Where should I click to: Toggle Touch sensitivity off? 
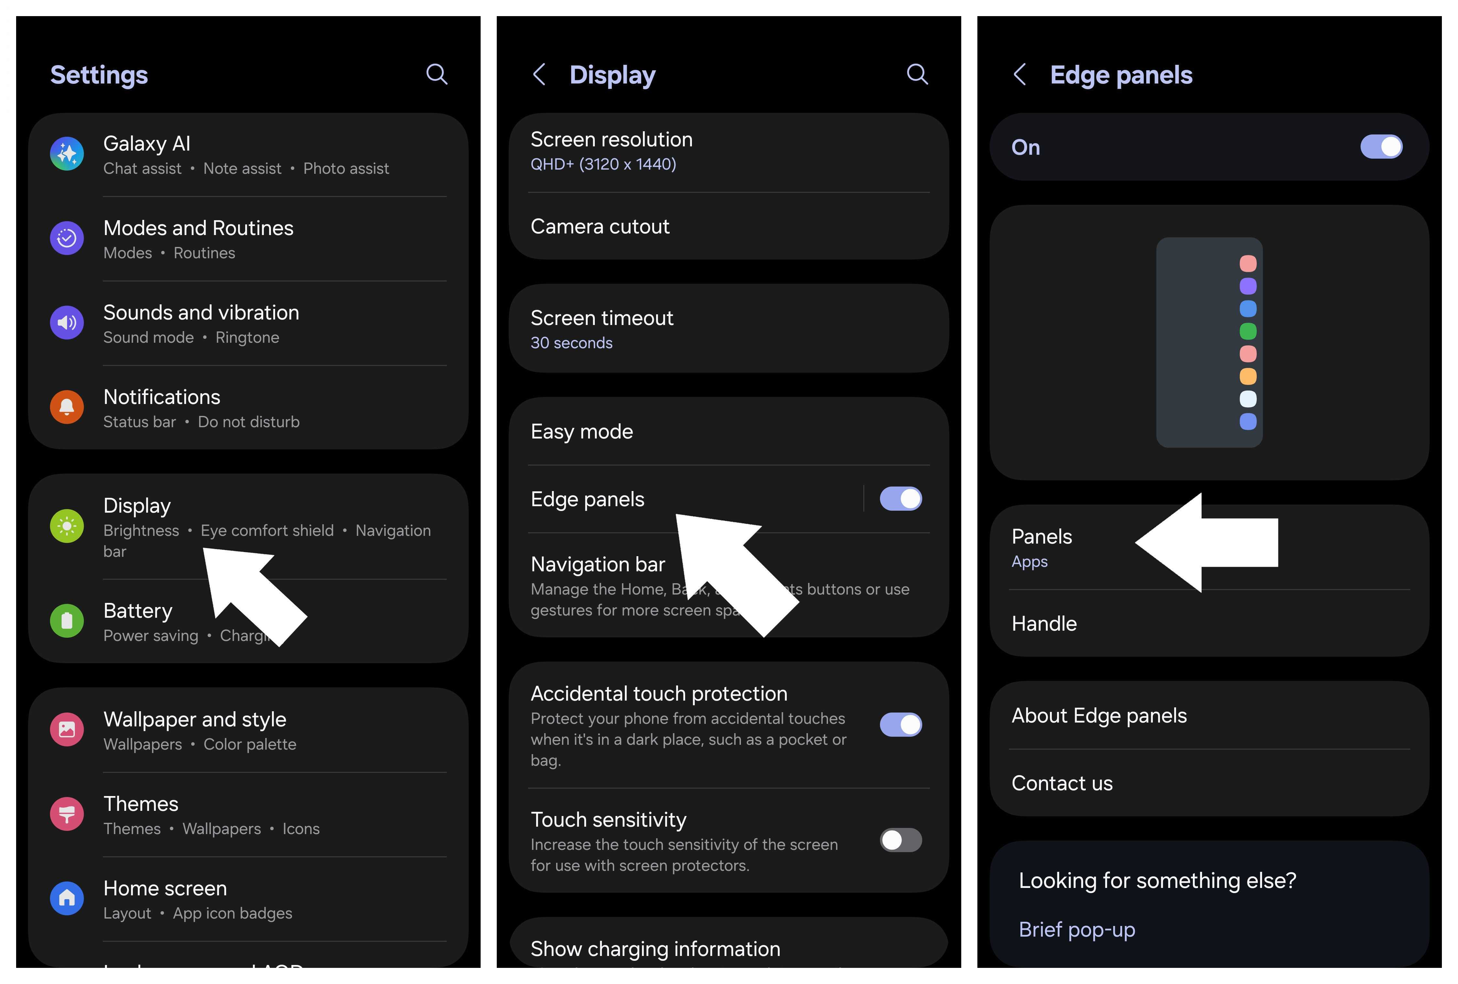[x=901, y=840]
